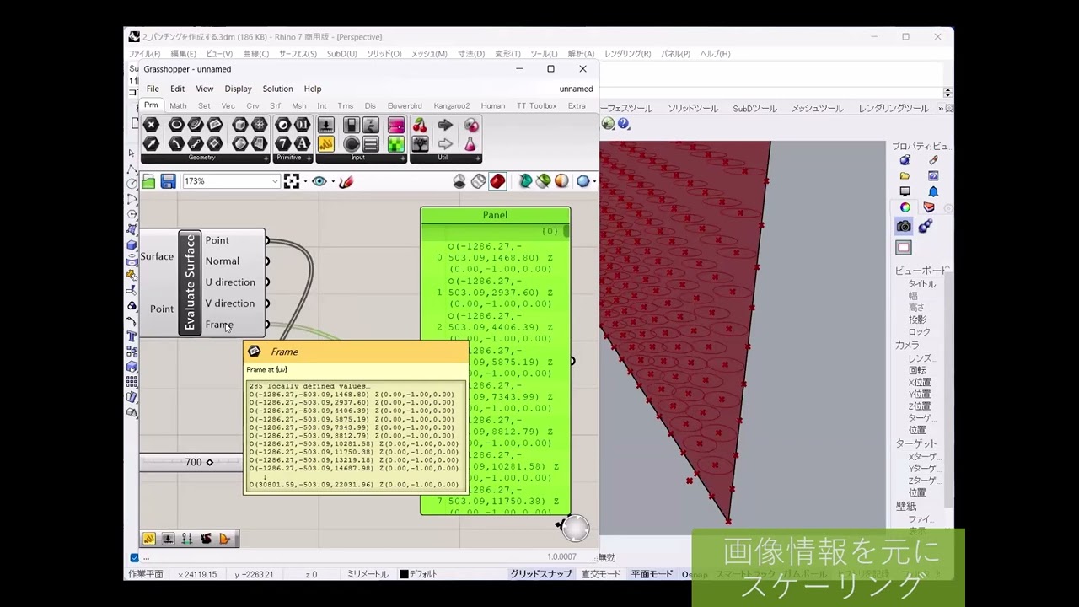The width and height of the screenshot is (1079, 607).
Task: Open a Grasshopper file with the folder icon
Action: coord(147,180)
